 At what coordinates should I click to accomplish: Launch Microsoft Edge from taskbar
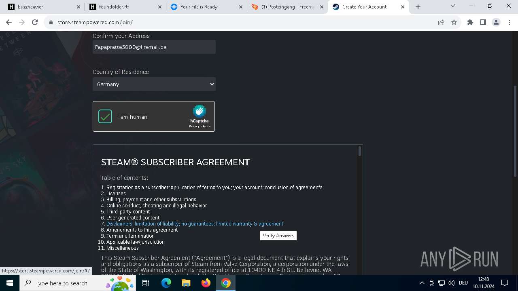pyautogui.click(x=166, y=283)
